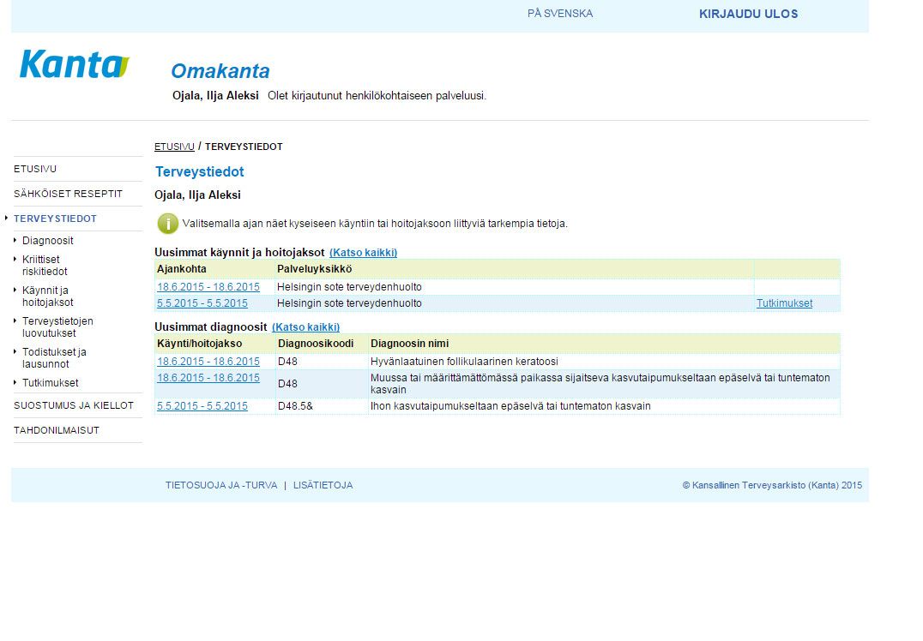Click the green info icon
923x641 pixels.
167,224
